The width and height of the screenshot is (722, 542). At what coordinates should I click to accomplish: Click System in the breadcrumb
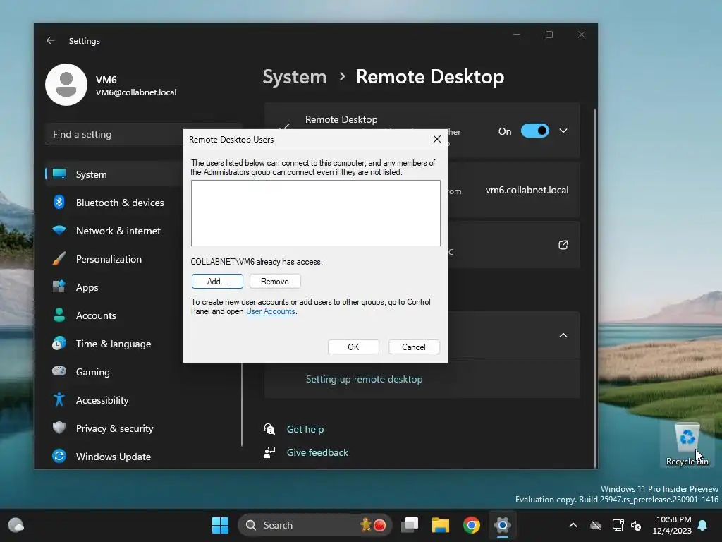pos(294,76)
